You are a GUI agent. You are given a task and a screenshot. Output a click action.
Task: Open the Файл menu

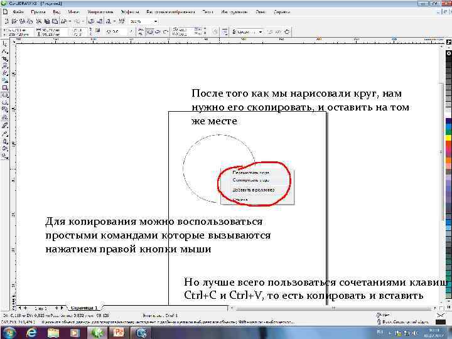click(18, 12)
